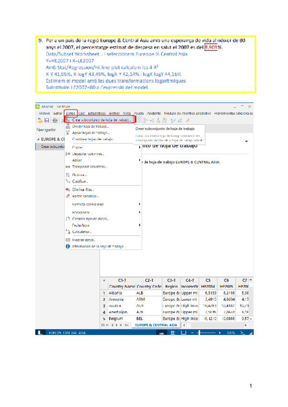Click row header 3
288x407 pixels.
104,306
